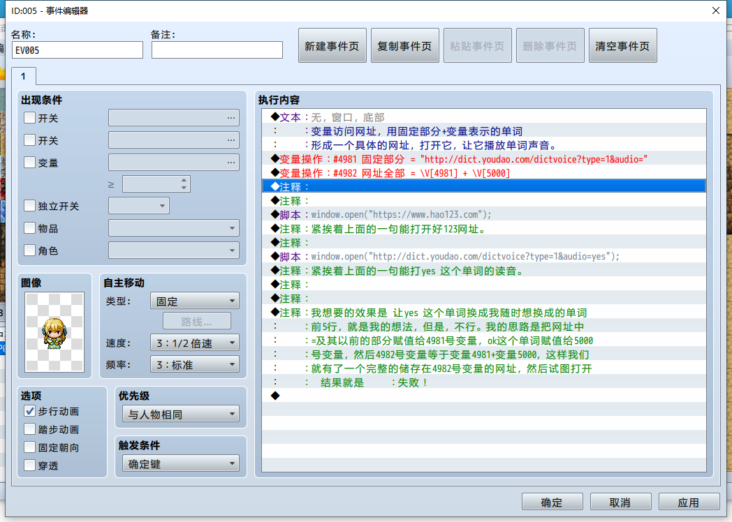Click the 清空事件页 button
This screenshot has height=522, width=732.
pyautogui.click(x=623, y=46)
